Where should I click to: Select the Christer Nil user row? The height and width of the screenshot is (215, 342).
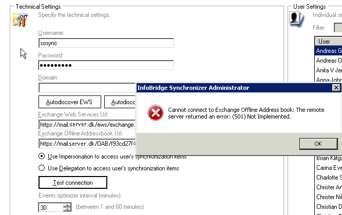pos(329,197)
